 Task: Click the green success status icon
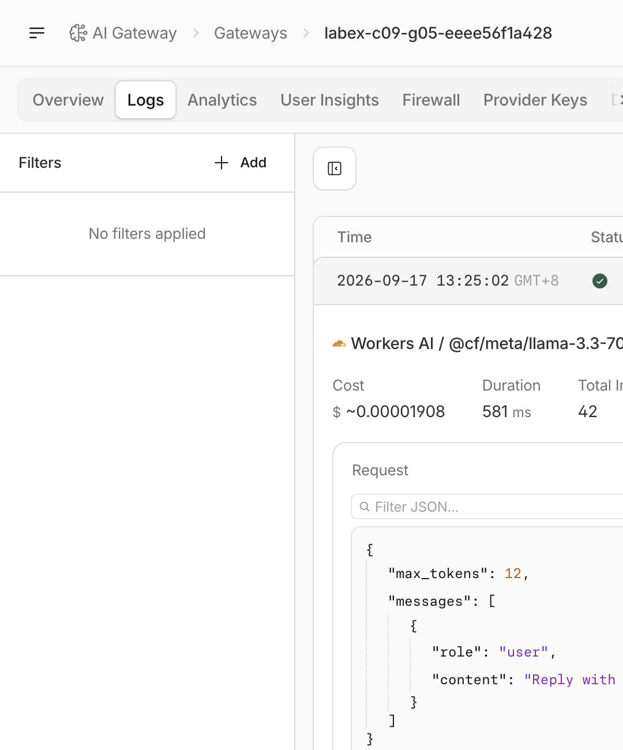[x=600, y=281]
